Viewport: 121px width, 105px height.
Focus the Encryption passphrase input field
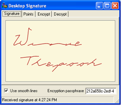coord(101,91)
